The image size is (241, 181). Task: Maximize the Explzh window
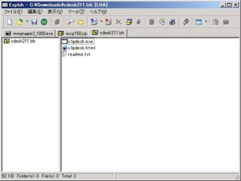pos(228,5)
